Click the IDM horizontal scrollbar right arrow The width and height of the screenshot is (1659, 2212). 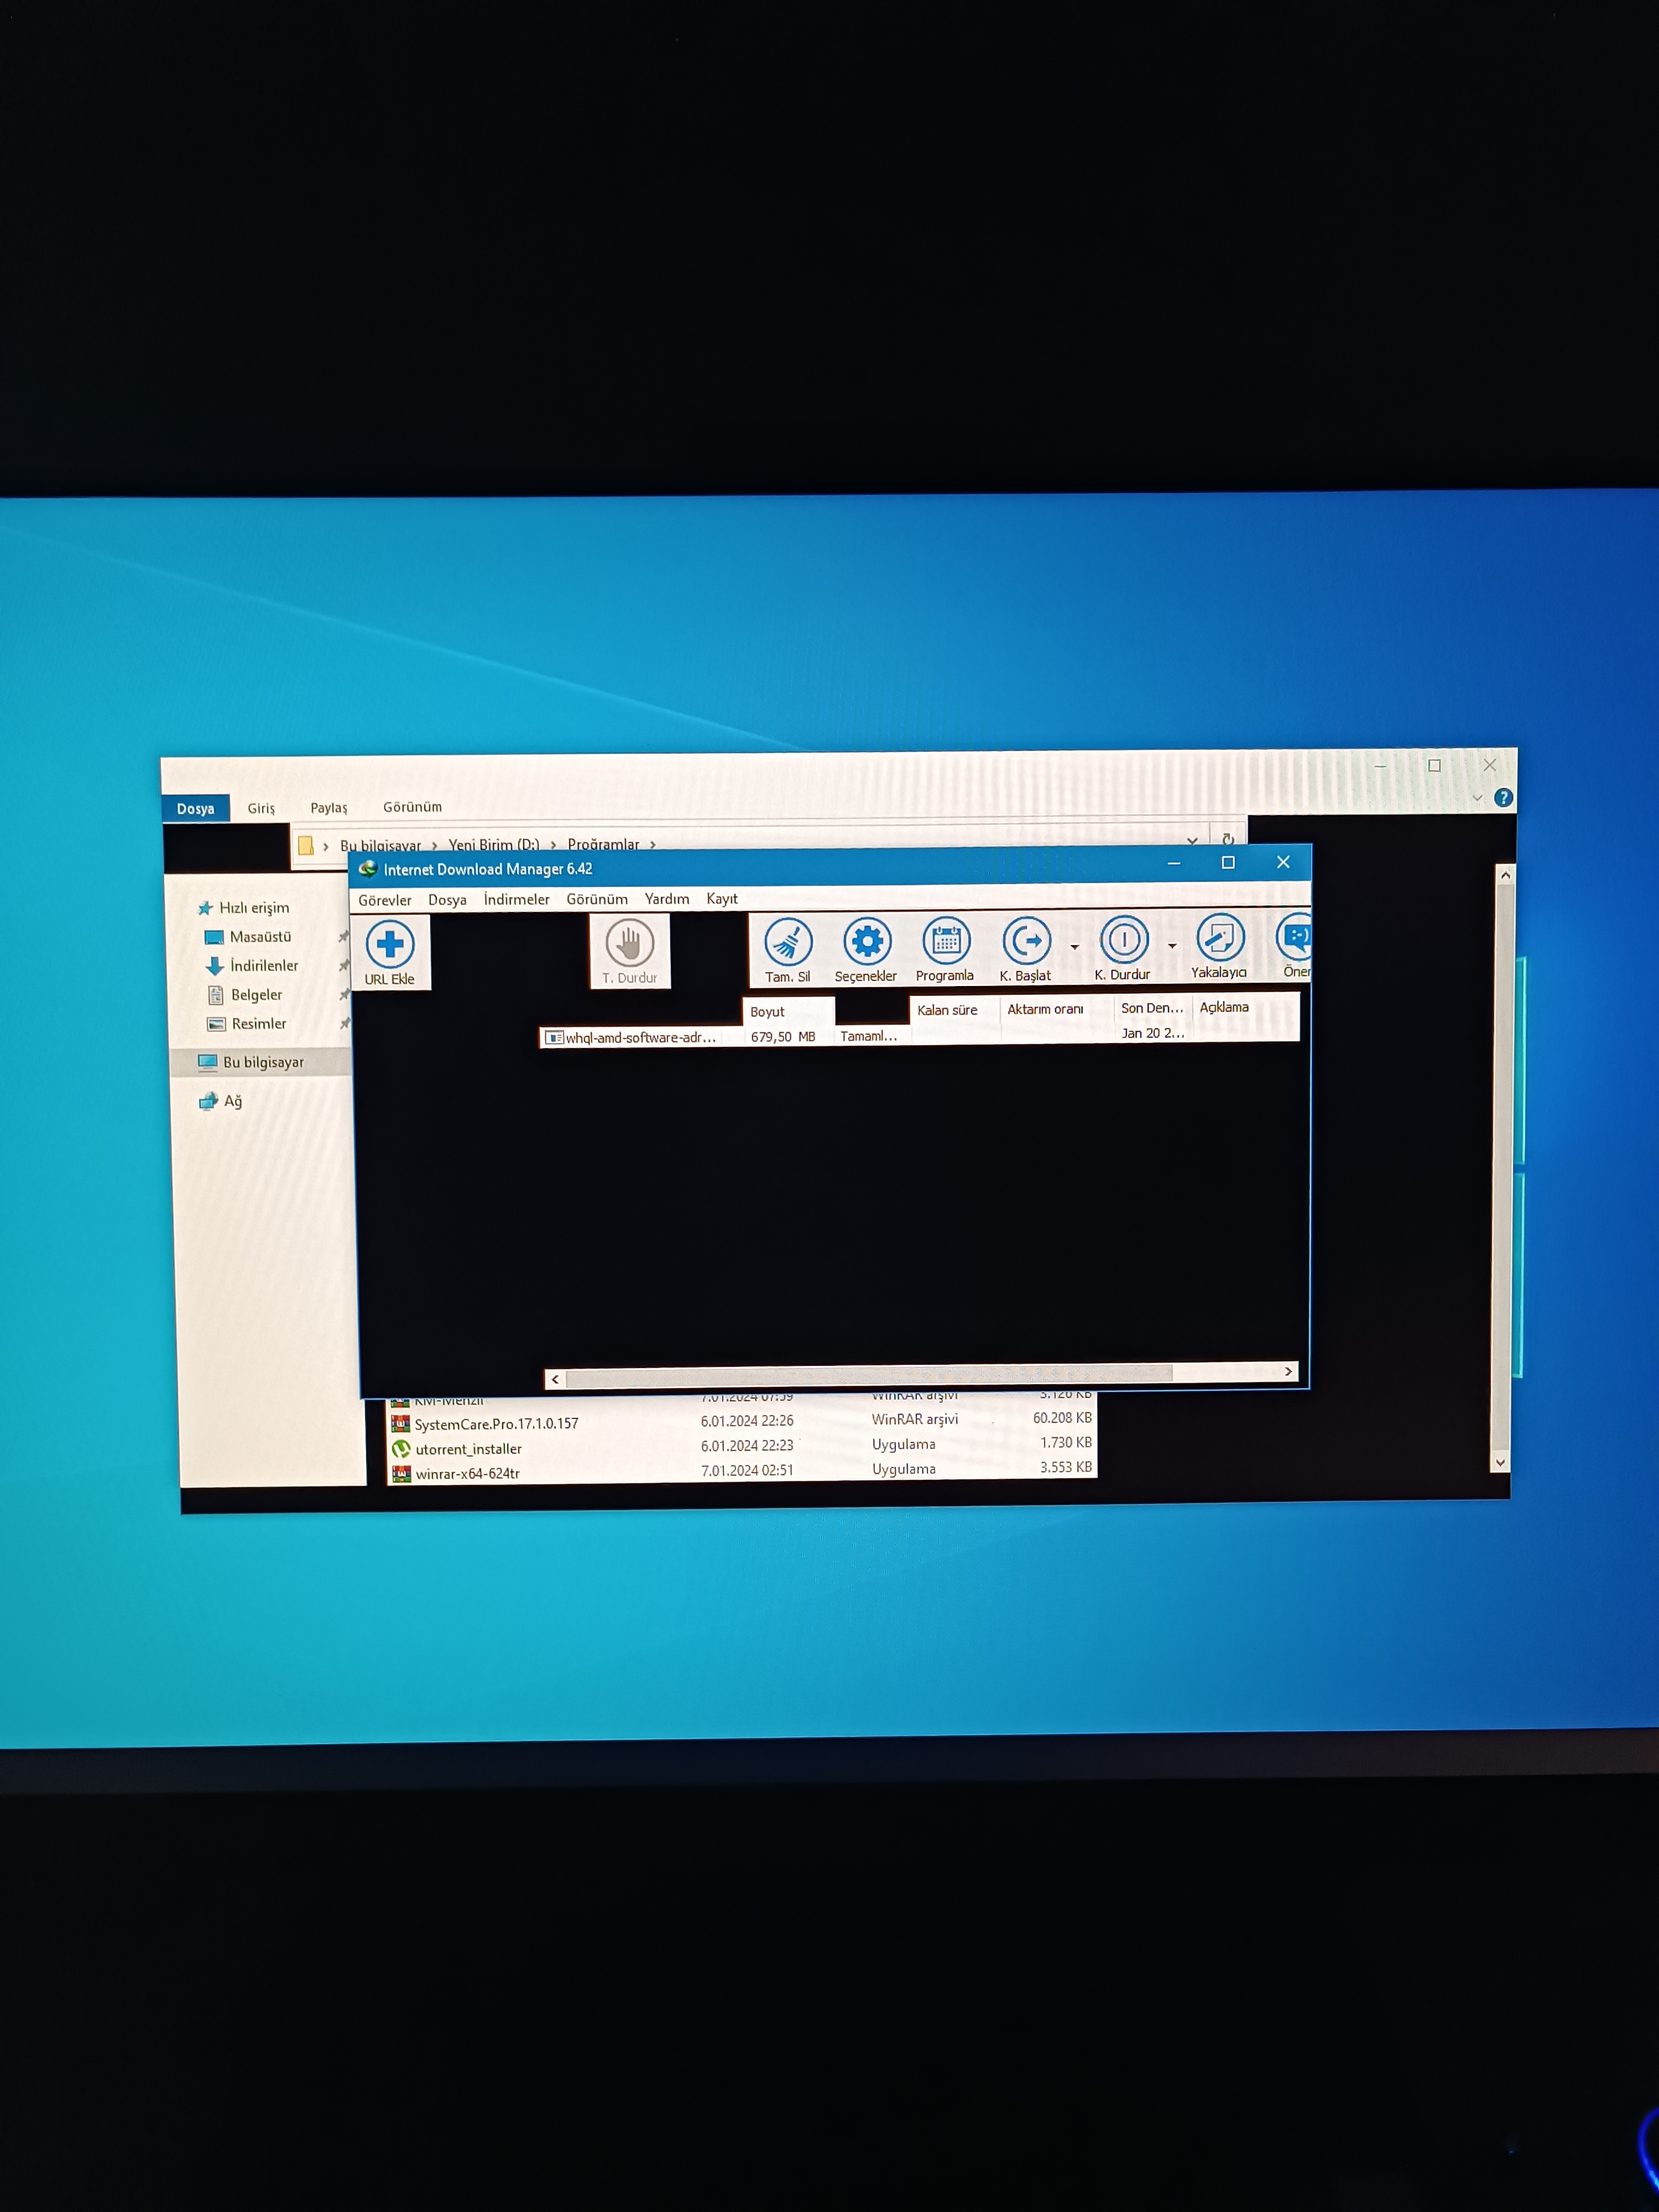click(x=1288, y=1371)
